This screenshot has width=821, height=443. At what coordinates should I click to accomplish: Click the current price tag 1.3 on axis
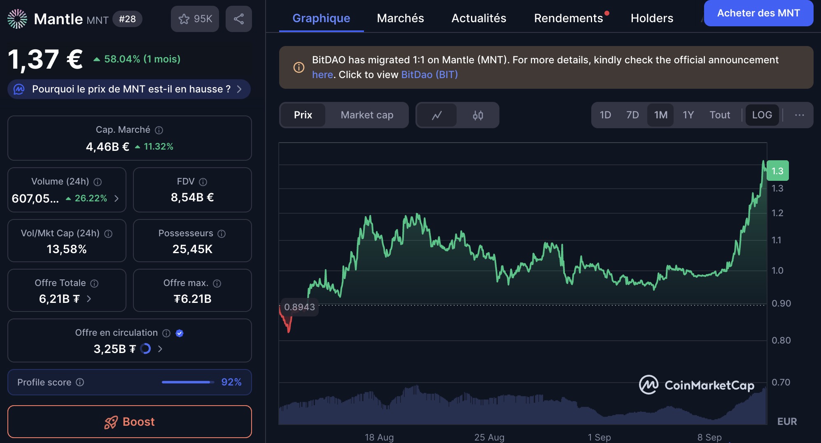tap(777, 171)
